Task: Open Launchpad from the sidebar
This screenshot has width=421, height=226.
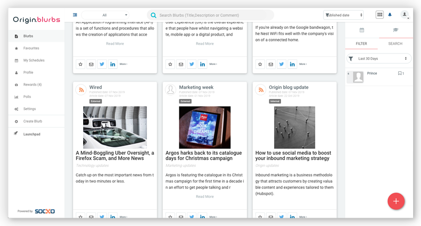Action: pyautogui.click(x=36, y=134)
